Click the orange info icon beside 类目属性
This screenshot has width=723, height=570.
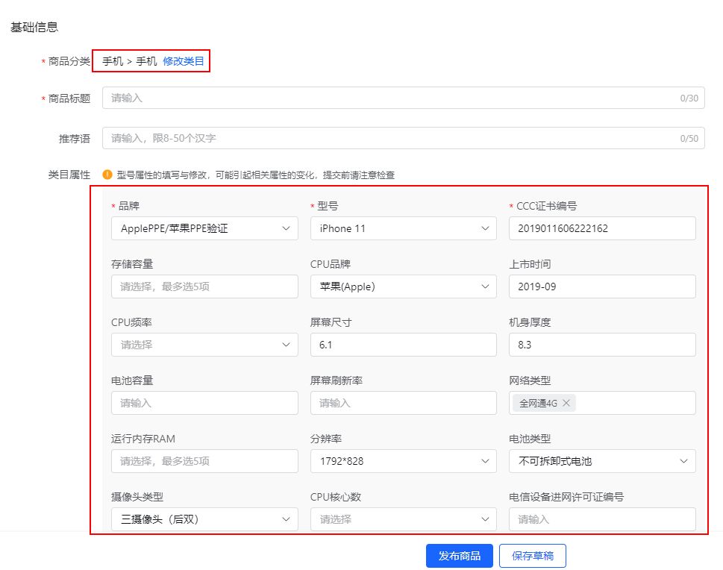point(107,175)
